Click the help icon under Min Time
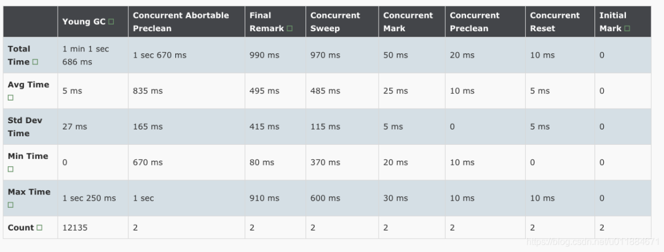Image resolution: width=664 pixels, height=252 pixels. coord(10,169)
